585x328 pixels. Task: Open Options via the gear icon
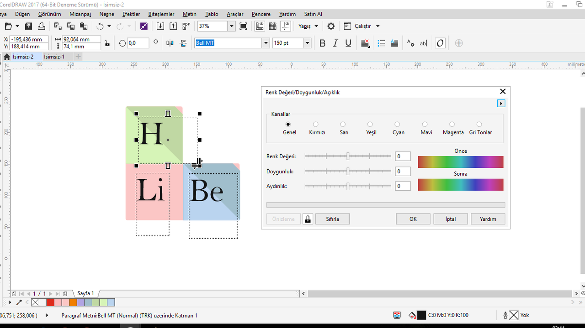331,26
